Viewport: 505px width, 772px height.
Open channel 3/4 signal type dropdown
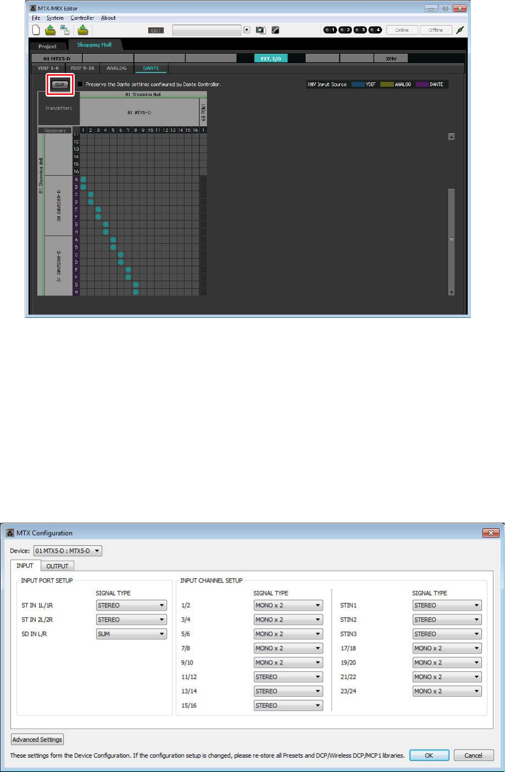tap(288, 619)
